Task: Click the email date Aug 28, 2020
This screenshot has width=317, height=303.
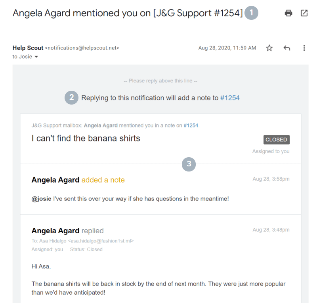Action: point(227,48)
